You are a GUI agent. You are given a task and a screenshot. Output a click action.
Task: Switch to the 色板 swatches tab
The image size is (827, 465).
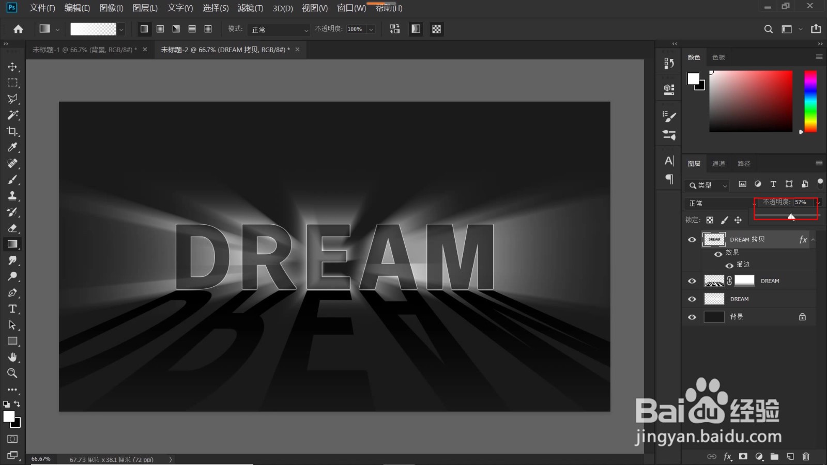tap(718, 57)
